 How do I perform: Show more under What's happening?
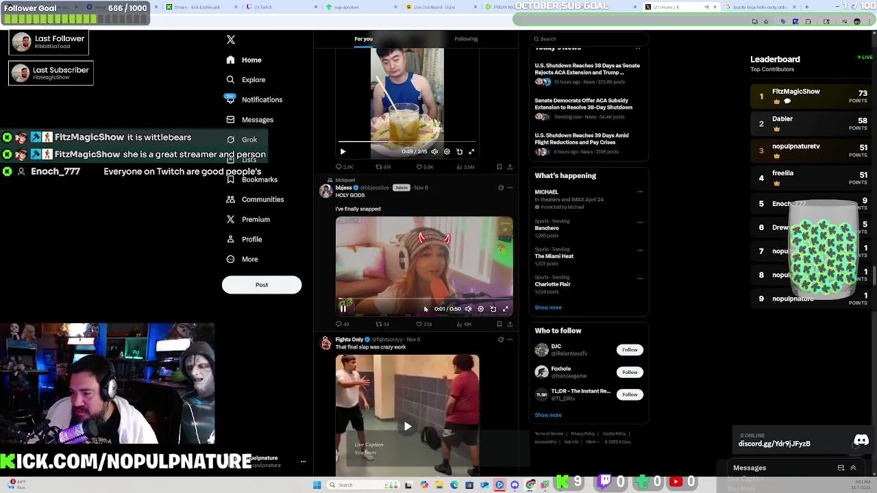coord(548,308)
